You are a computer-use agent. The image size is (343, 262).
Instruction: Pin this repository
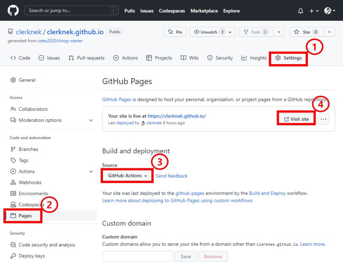click(x=175, y=31)
